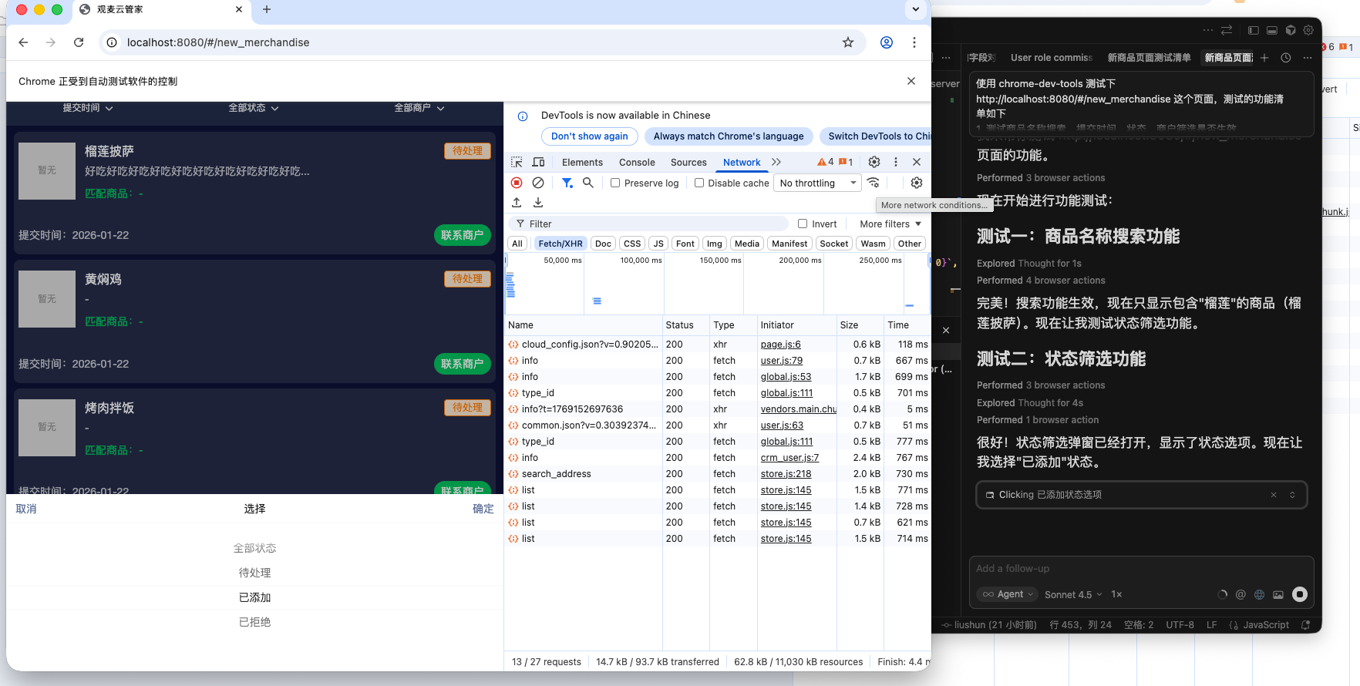
Task: Reload the current browser page
Action: (x=79, y=42)
